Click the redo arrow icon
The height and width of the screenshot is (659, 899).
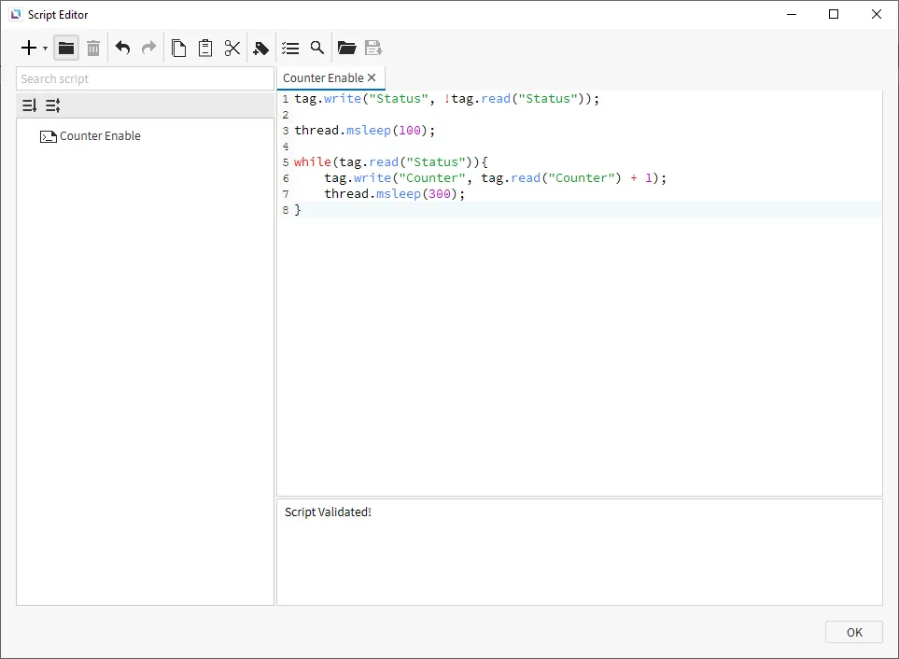[148, 48]
